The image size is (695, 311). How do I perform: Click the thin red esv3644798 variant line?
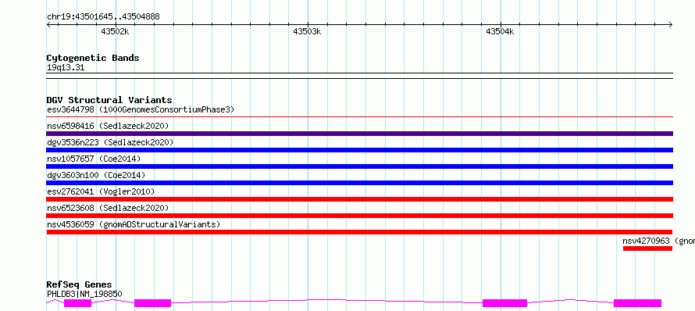[x=360, y=117]
